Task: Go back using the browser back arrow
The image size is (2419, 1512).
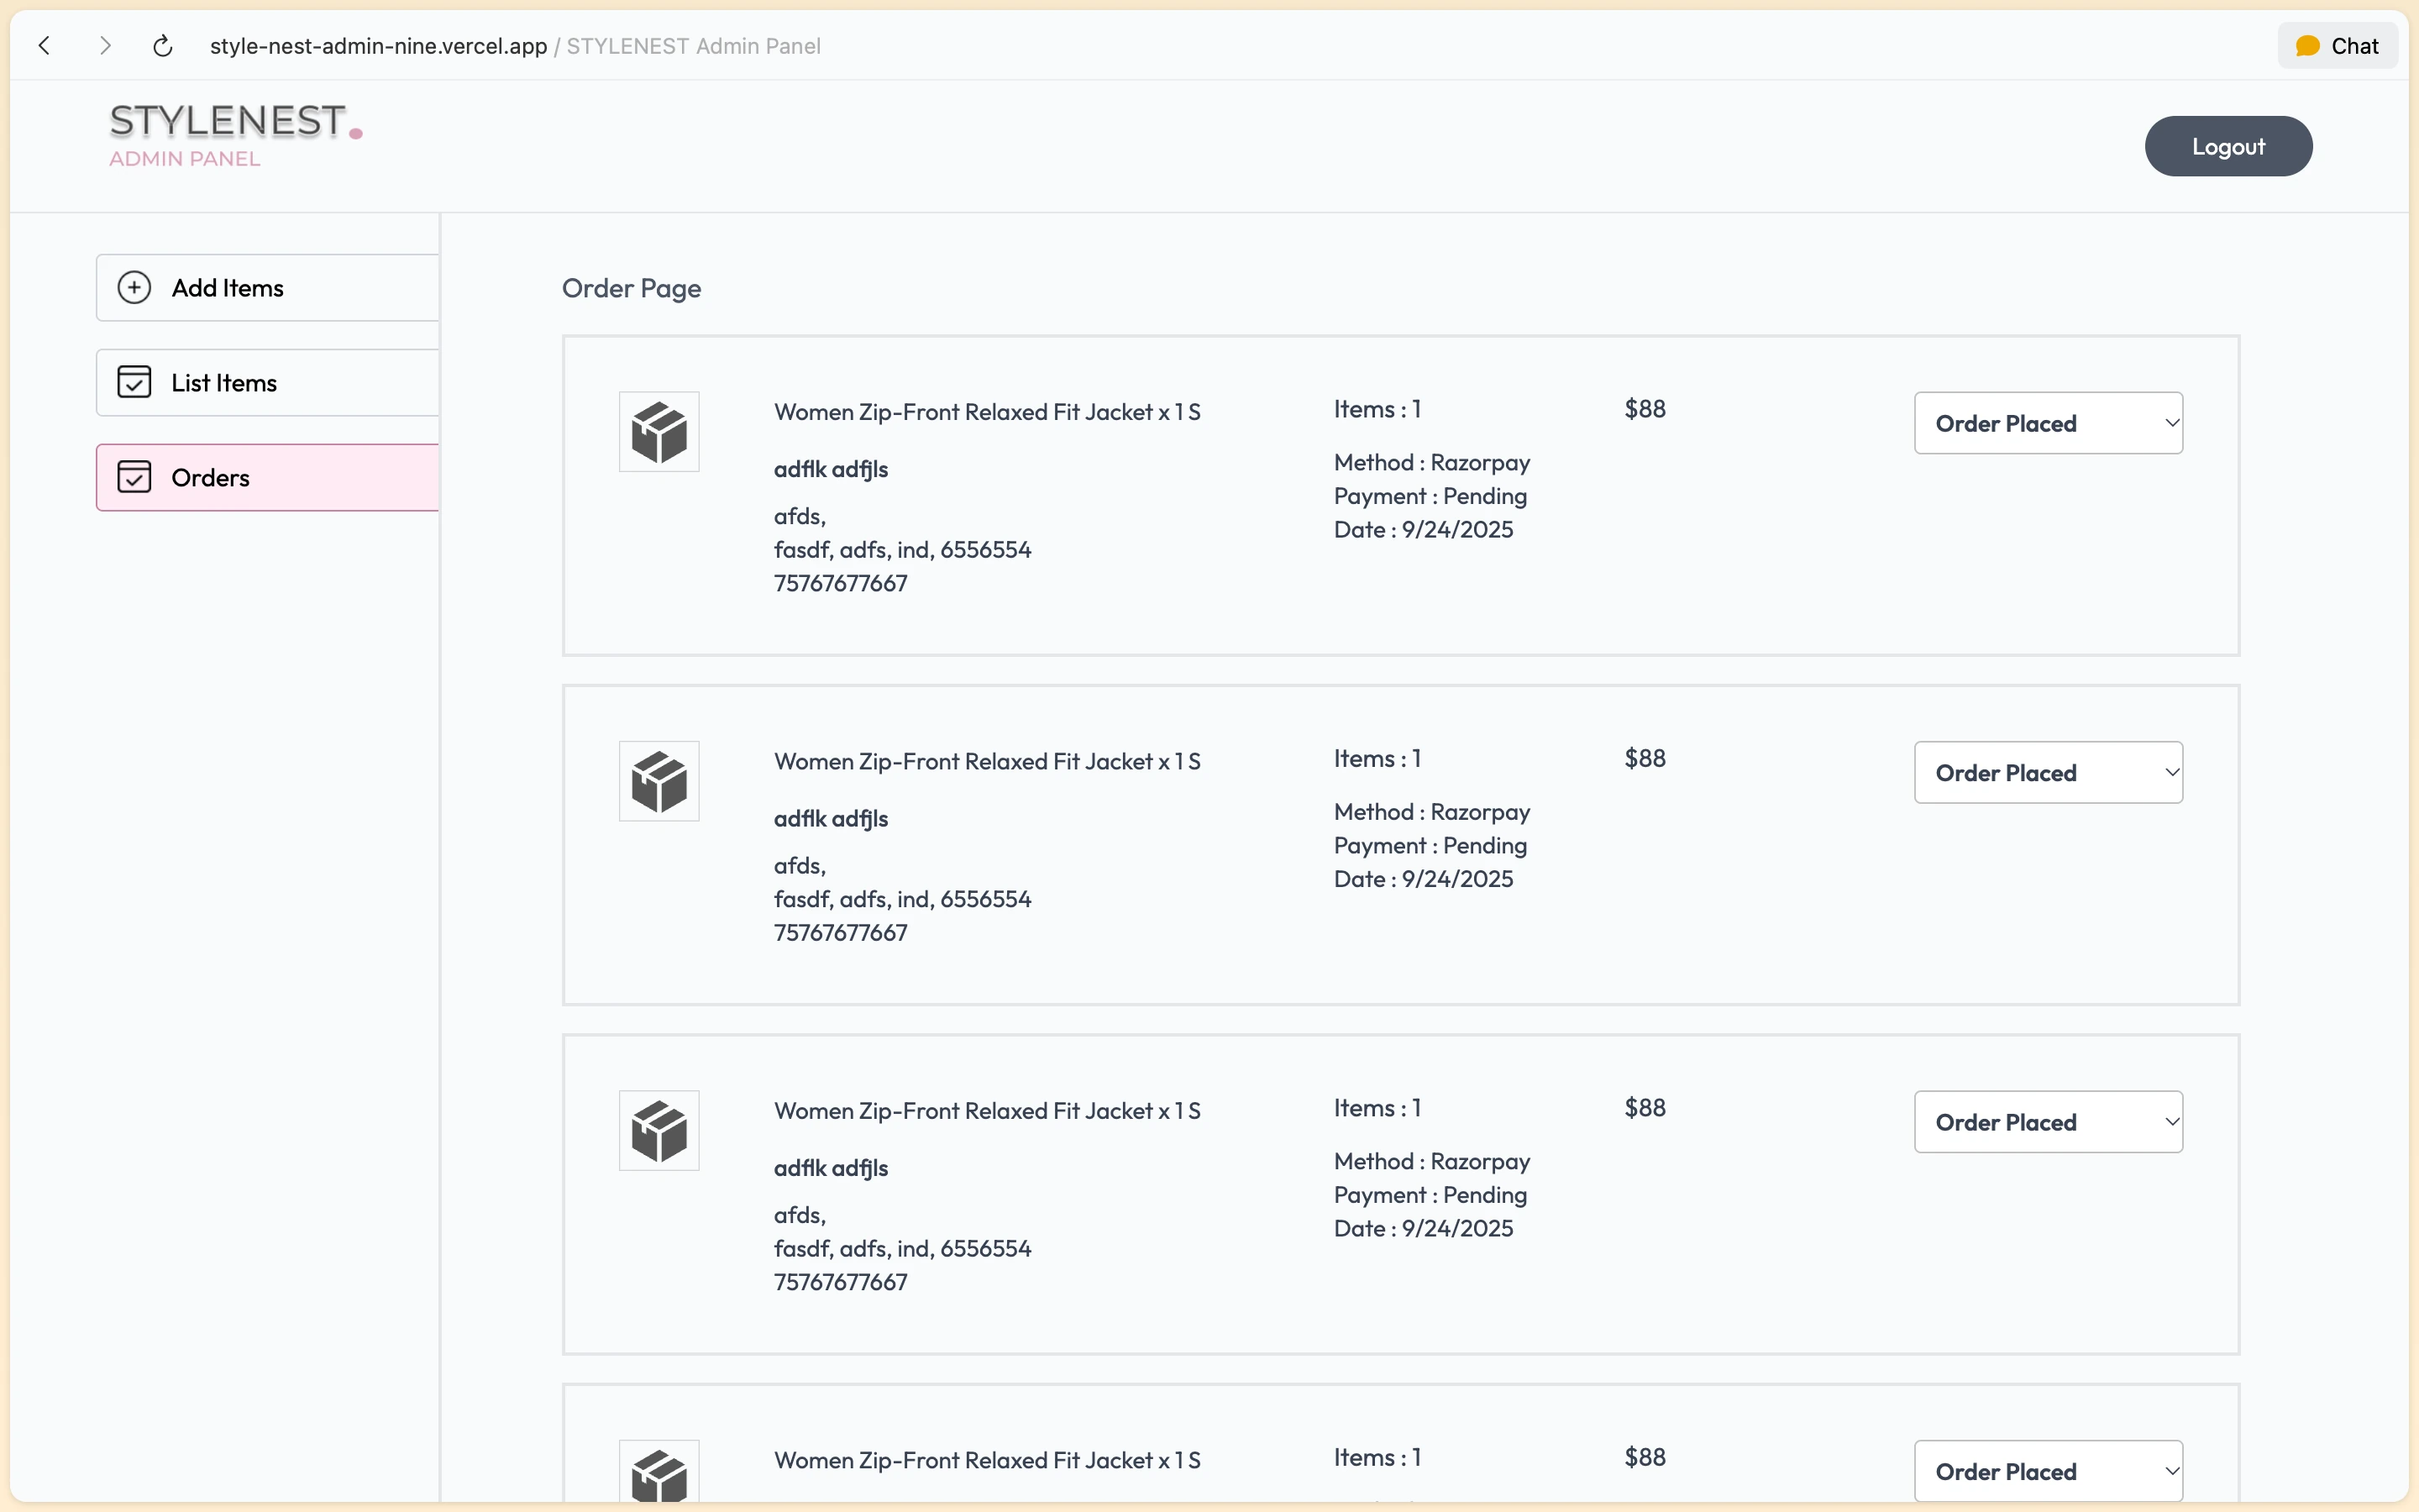Action: point(44,46)
